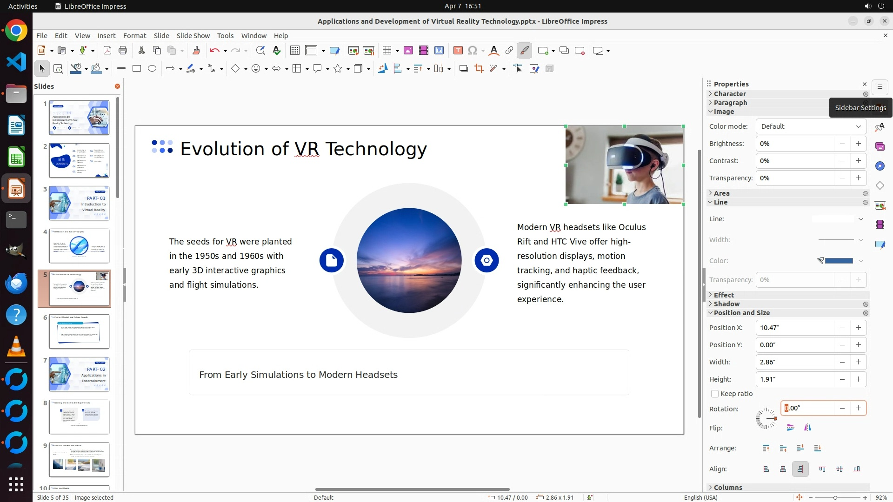893x502 pixels.
Task: Click the Insert Table icon
Action: click(x=387, y=51)
